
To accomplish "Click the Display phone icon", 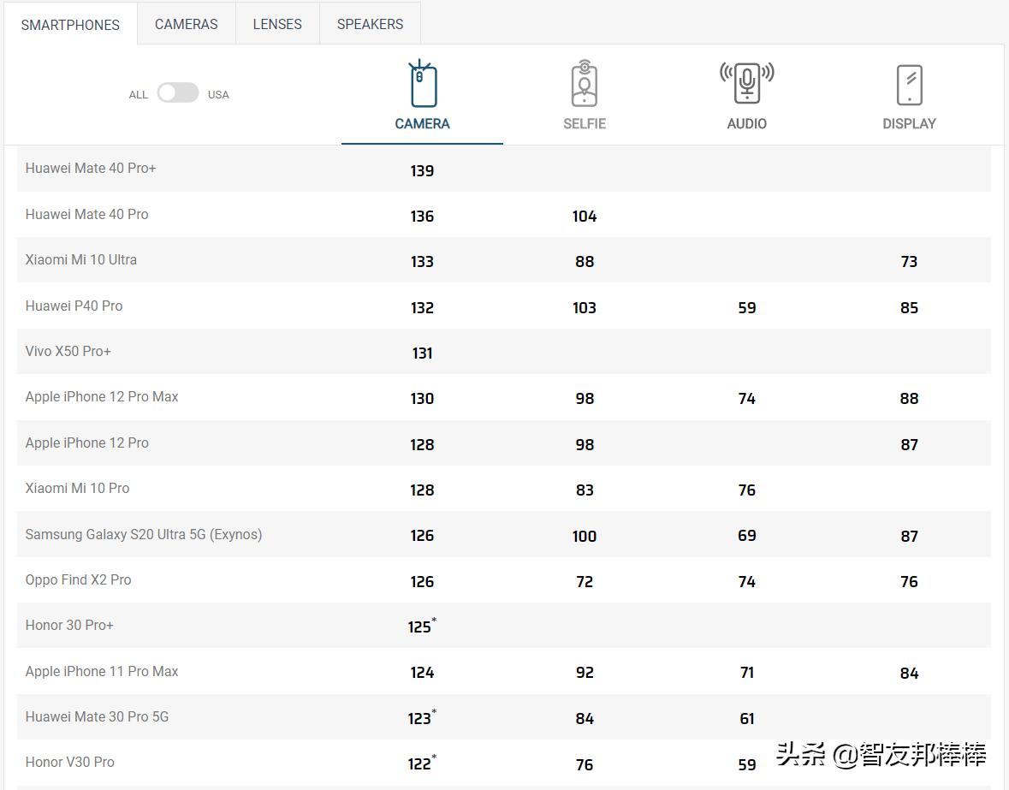I will pyautogui.click(x=909, y=85).
